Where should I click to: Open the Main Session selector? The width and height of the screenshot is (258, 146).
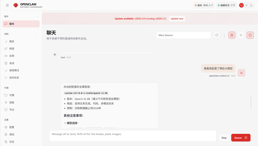[184, 35]
